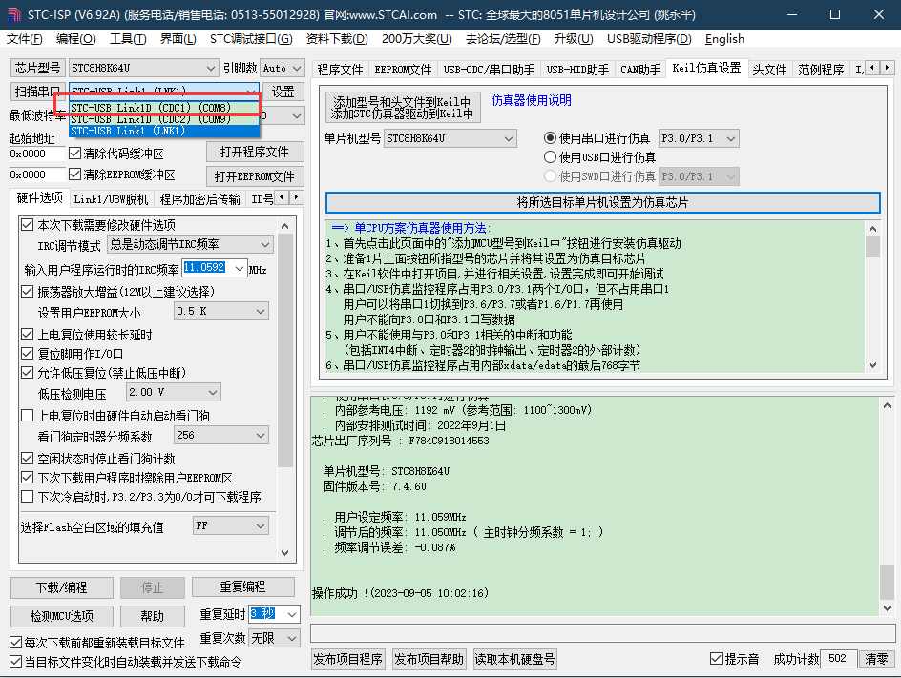The image size is (901, 678).
Task: Click scroll-down arrow of hardware options list
Action: click(285, 552)
